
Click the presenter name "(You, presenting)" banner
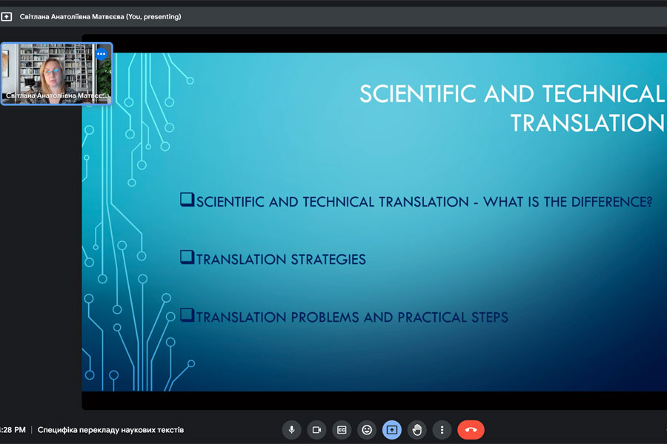coord(100,16)
